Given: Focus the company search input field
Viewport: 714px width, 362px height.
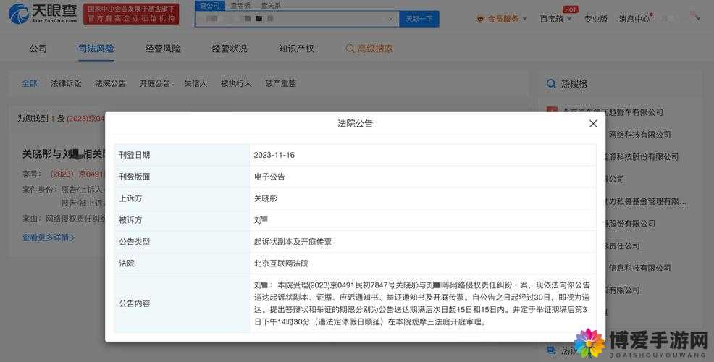Looking at the screenshot, I should pyautogui.click(x=297, y=19).
